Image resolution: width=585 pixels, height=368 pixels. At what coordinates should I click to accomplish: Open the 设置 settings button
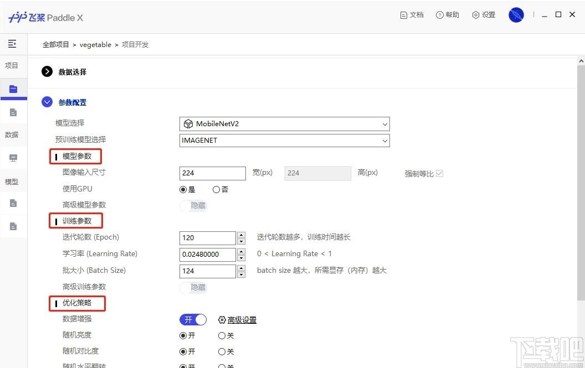484,15
